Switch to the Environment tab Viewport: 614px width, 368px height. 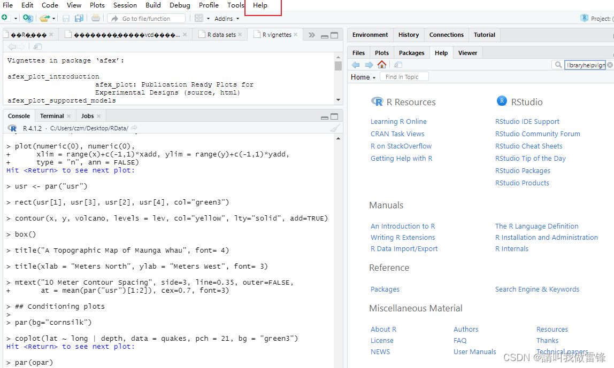pyautogui.click(x=370, y=35)
